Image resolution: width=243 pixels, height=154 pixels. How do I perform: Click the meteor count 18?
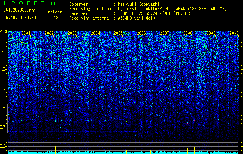[56, 18]
